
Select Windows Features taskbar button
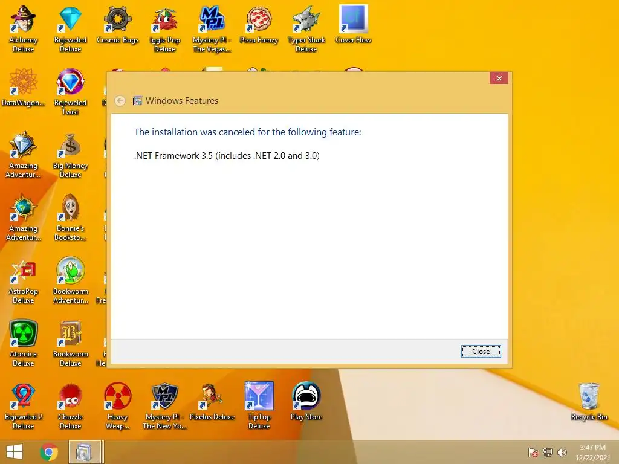point(86,452)
